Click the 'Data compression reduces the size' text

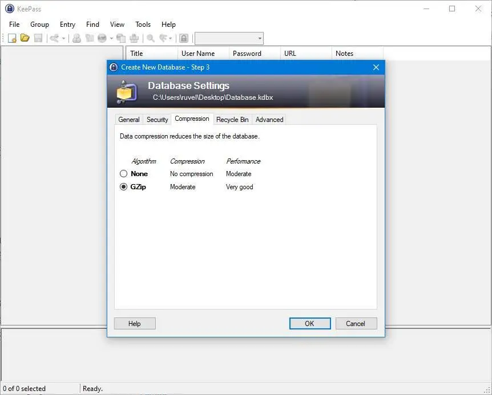point(189,136)
